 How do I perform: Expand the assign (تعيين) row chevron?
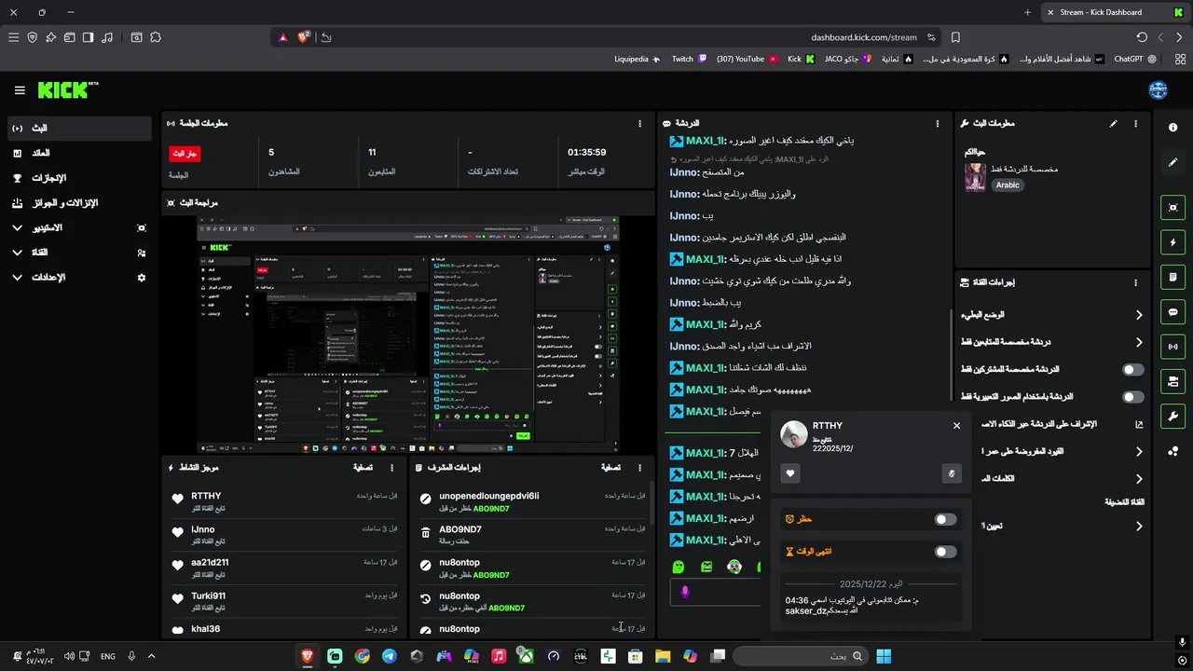(1139, 526)
